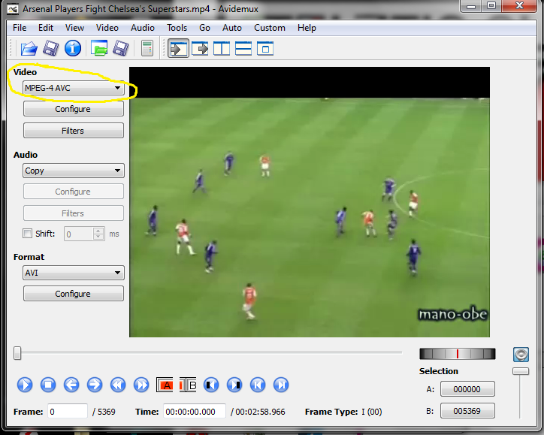Choose the separate window preview icon

(265, 48)
